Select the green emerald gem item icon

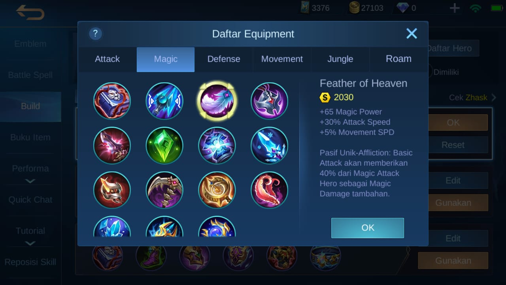point(164,145)
